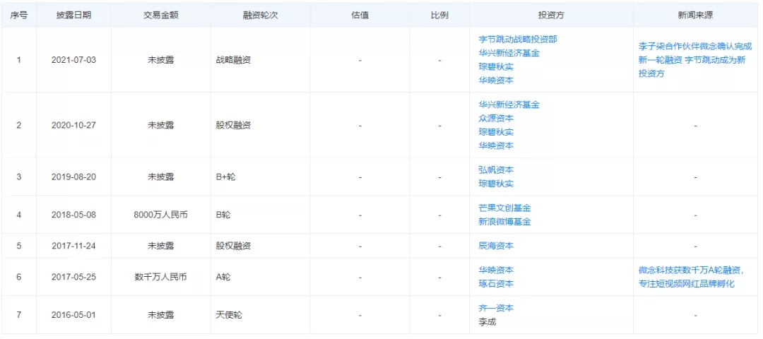Open news link 李子柒合作伙伴微念确认完成新一轮融资
Screen dimensions: 763x339
click(x=695, y=60)
